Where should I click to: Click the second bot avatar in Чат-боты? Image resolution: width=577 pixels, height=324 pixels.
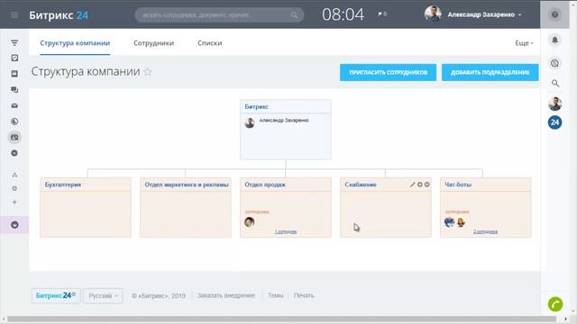[x=461, y=222]
